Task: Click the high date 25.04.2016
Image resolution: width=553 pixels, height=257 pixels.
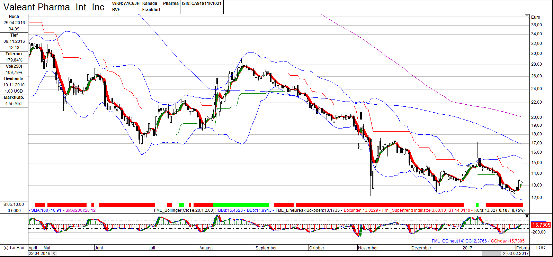Action: (14, 23)
